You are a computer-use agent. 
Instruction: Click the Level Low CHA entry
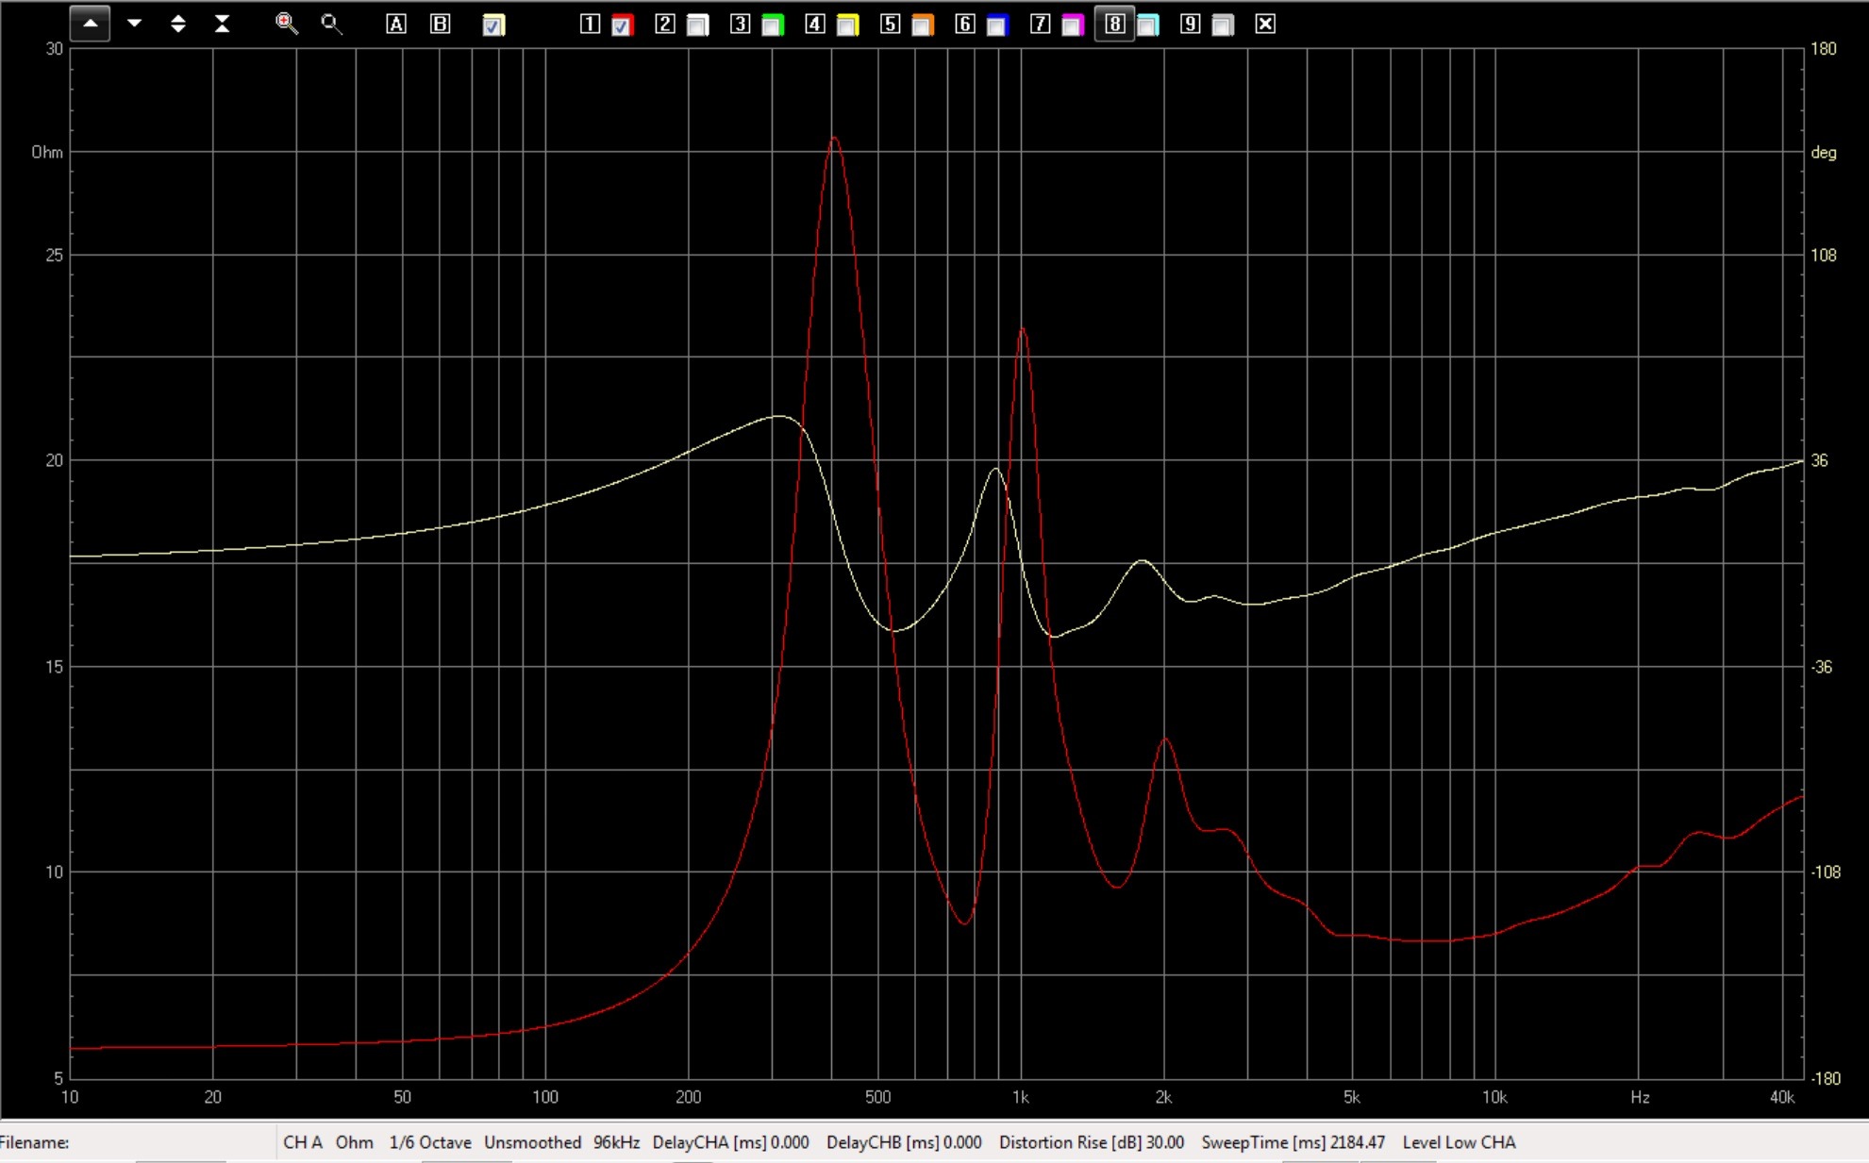[x=1459, y=1142]
